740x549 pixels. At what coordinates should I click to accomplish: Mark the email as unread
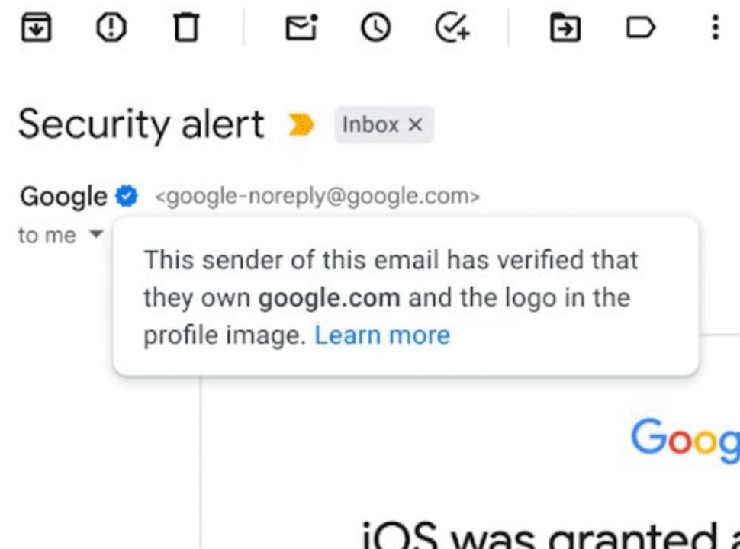point(301,27)
